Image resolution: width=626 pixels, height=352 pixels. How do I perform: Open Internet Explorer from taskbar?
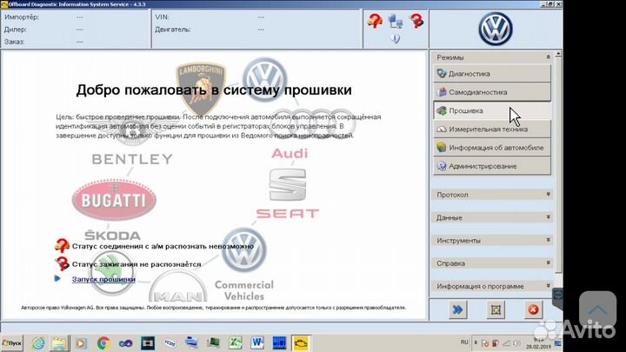pyautogui.click(x=38, y=342)
